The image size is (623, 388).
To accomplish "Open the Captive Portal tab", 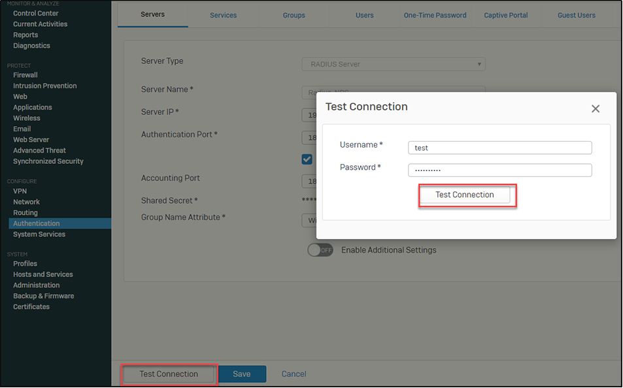I will 505,15.
